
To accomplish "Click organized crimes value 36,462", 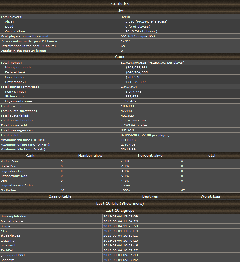I will click(x=131, y=101).
